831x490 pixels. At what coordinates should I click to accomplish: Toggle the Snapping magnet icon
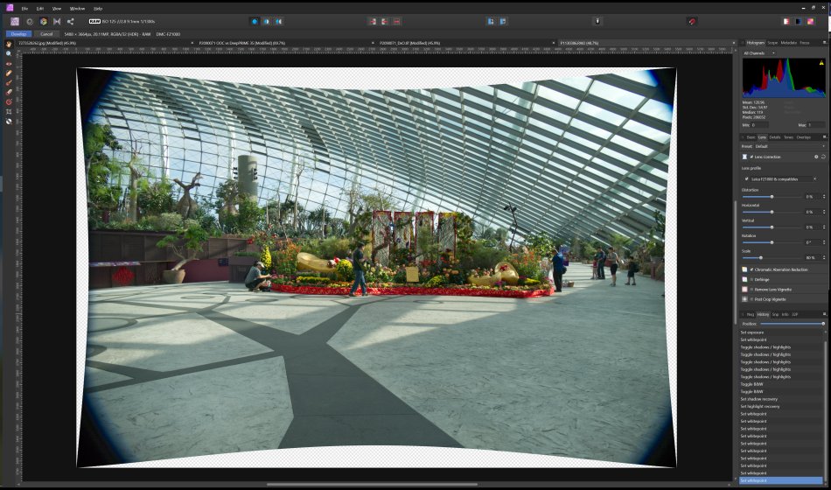[692, 21]
